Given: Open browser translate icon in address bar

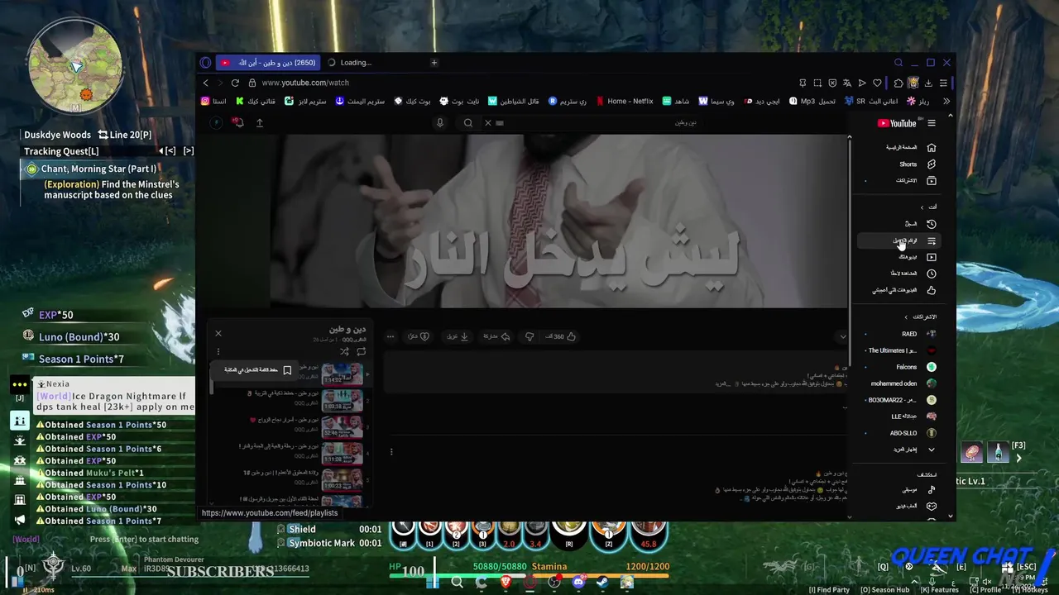Looking at the screenshot, I should (x=847, y=83).
